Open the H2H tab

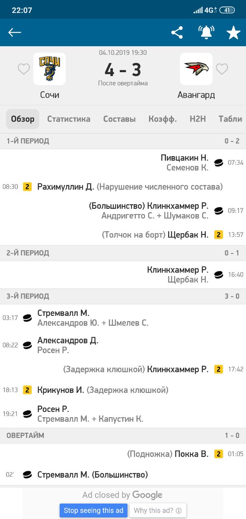[x=198, y=119]
